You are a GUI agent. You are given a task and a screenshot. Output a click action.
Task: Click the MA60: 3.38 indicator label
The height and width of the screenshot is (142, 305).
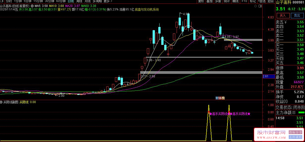[x=89, y=6]
